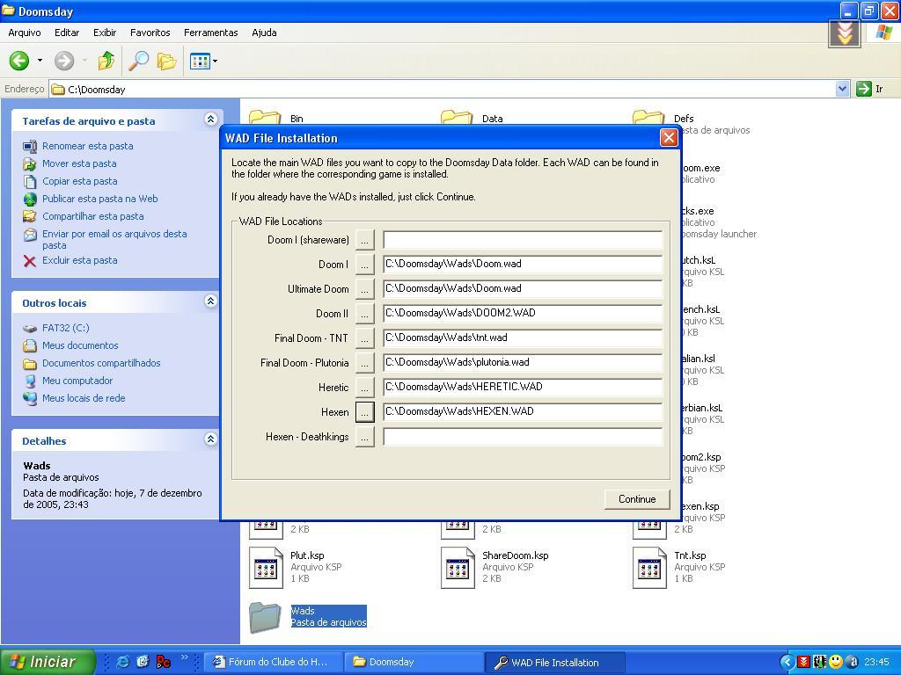Open Meus documentos location
The width and height of the screenshot is (901, 675).
click(80, 345)
